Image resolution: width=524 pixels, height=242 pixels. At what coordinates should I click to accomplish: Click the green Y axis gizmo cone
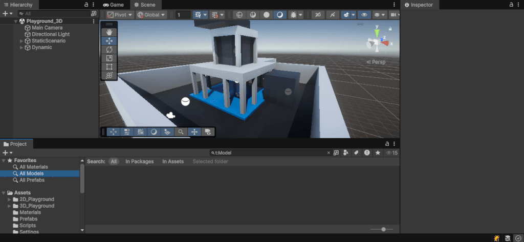[377, 33]
